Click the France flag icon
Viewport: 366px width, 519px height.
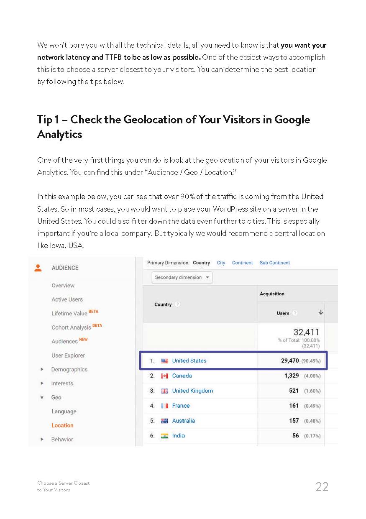164,406
